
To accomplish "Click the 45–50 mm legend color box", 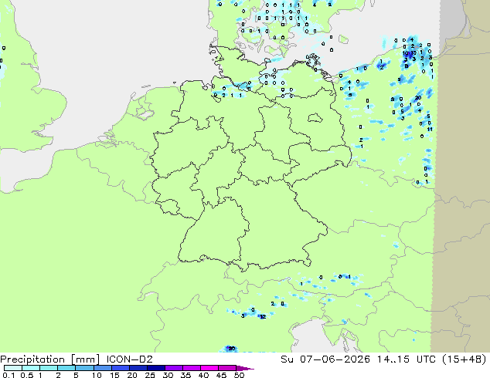I will point(227,368).
